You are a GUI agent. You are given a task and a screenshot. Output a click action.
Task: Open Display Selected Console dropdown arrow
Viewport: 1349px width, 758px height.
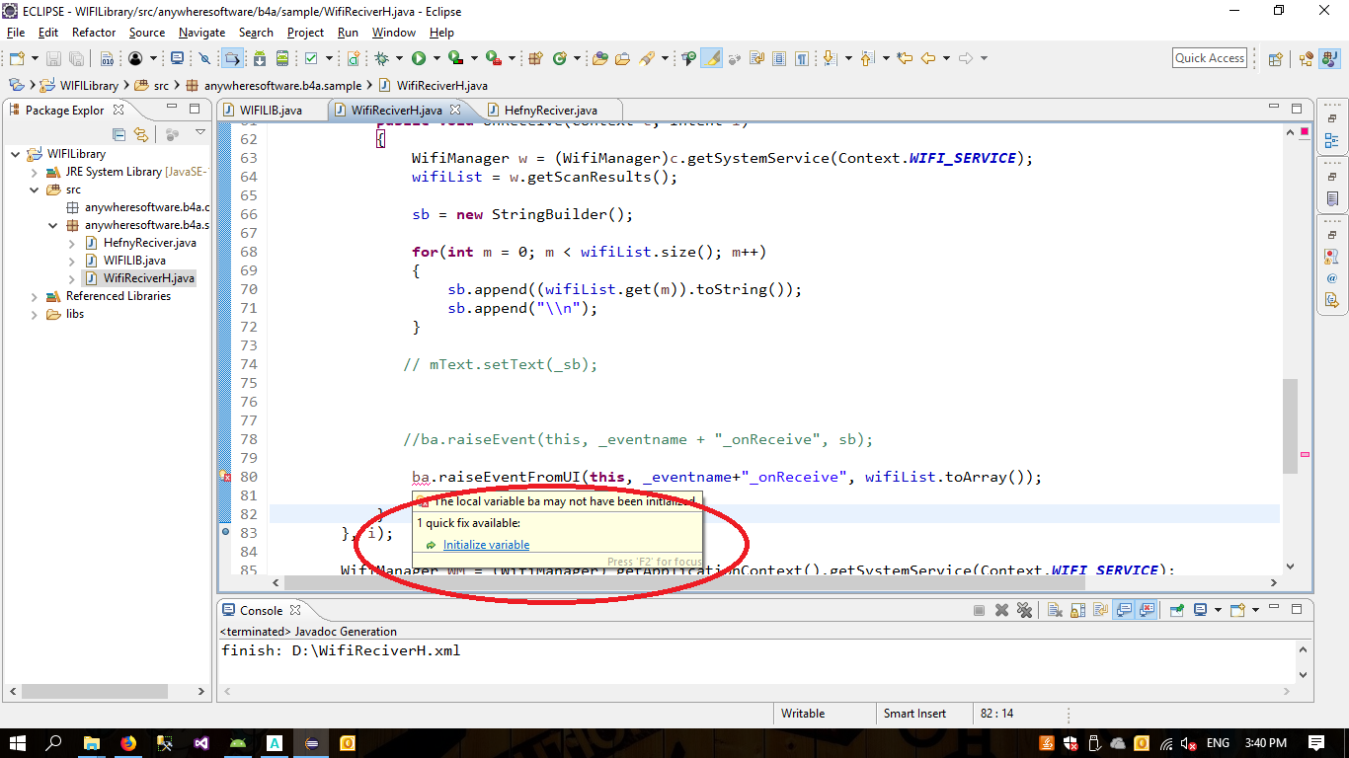click(x=1218, y=610)
